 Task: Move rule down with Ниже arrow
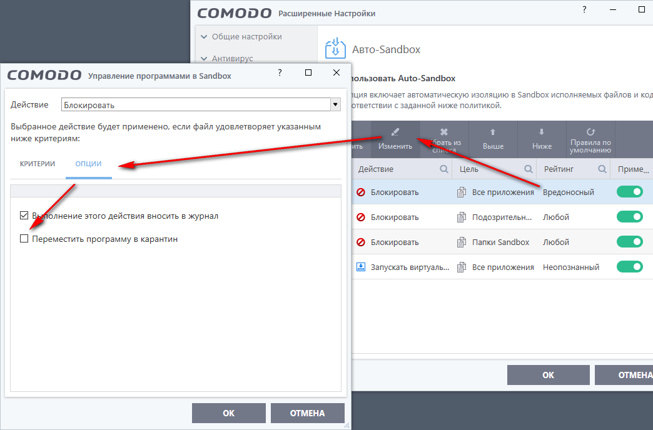click(542, 132)
